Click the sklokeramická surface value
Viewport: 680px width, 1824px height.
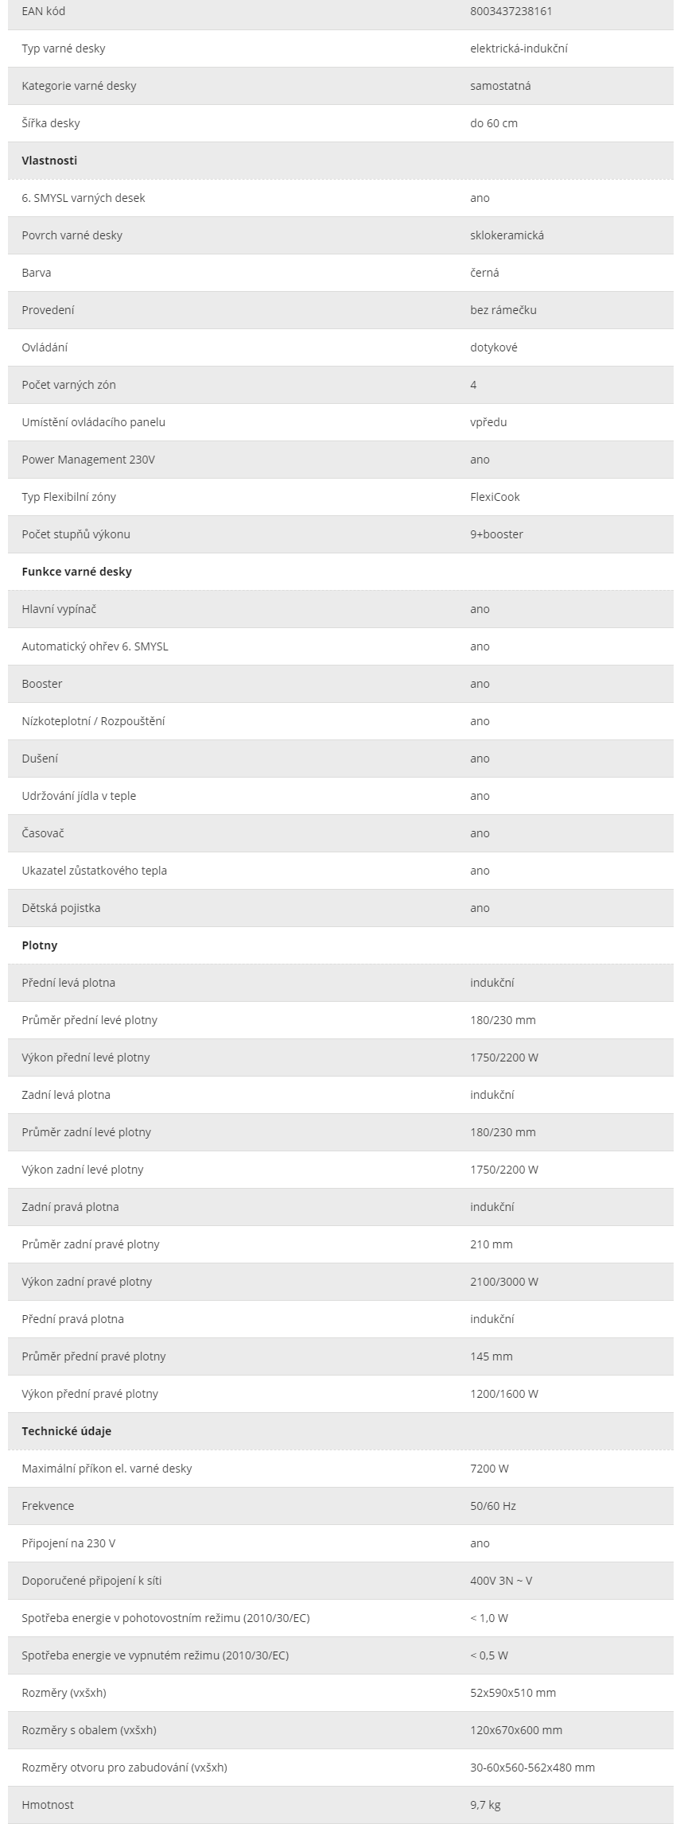pyautogui.click(x=507, y=235)
